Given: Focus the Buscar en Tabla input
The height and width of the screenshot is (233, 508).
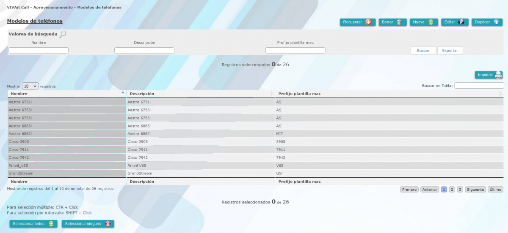Looking at the screenshot, I should click(x=479, y=85).
